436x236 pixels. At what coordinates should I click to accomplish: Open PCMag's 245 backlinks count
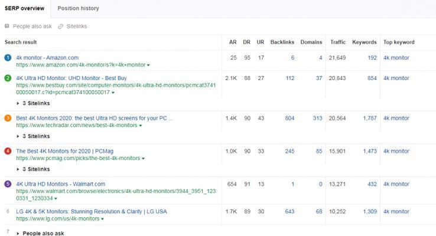click(x=289, y=151)
